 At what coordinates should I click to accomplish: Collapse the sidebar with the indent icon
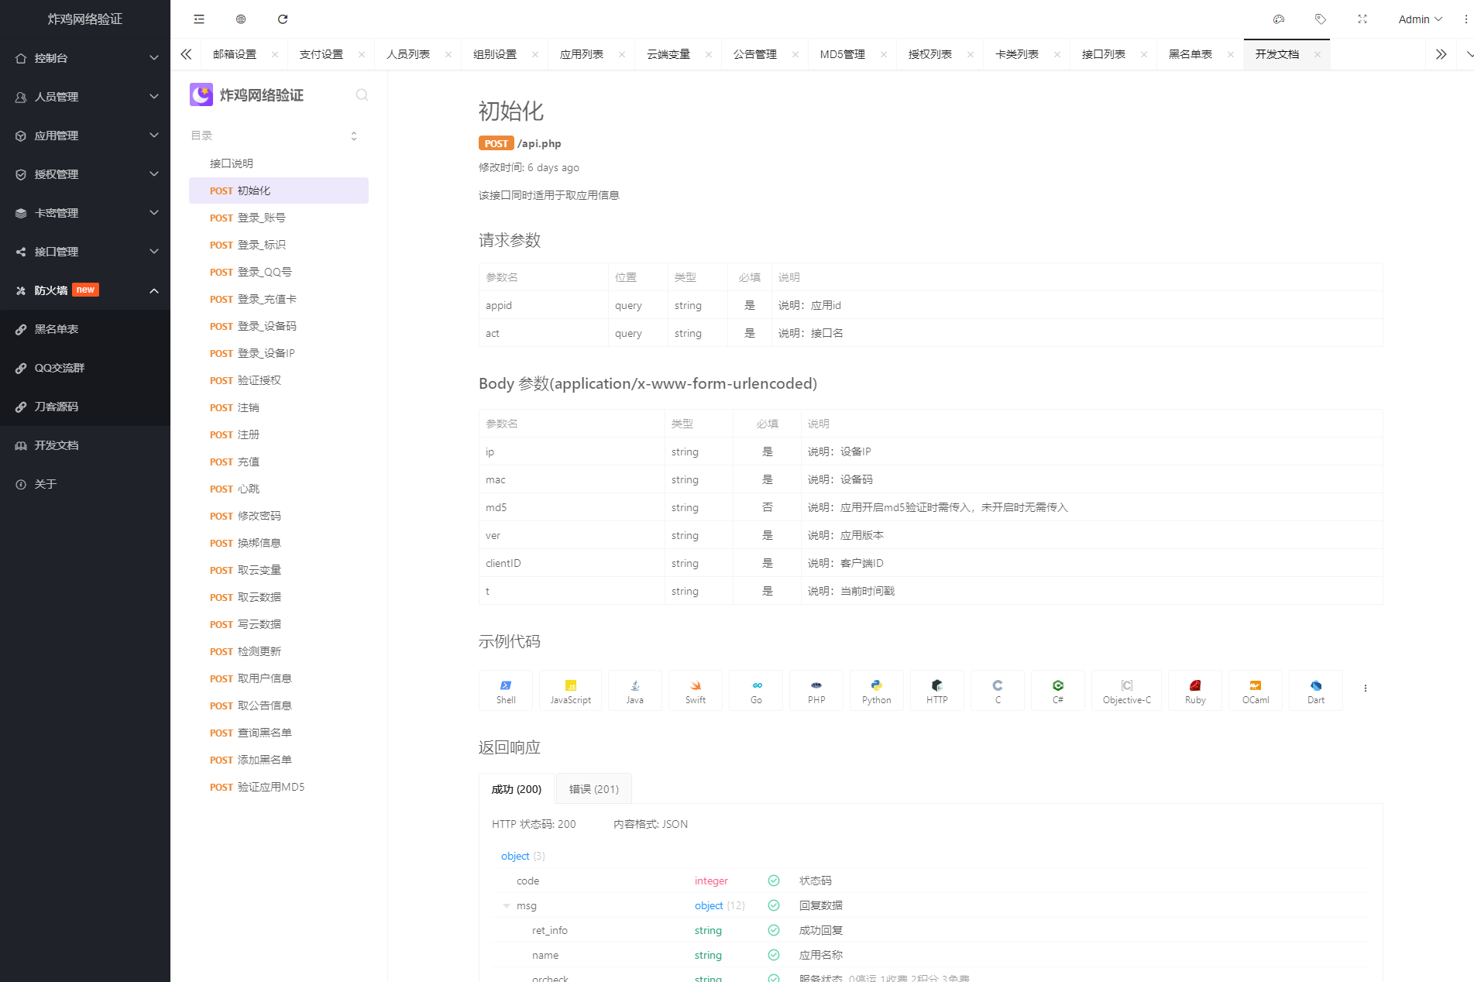pos(199,19)
